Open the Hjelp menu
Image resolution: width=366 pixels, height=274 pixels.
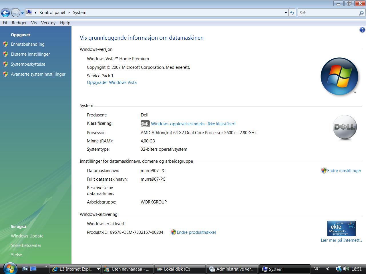coord(65,23)
